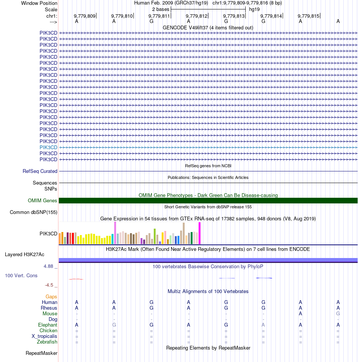Click the 'Sequences' track label
Image resolution: width=358 pixels, height=362 pixels.
click(x=45, y=183)
